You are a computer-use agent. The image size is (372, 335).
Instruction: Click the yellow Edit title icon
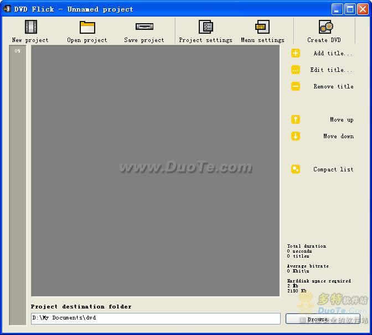point(296,70)
